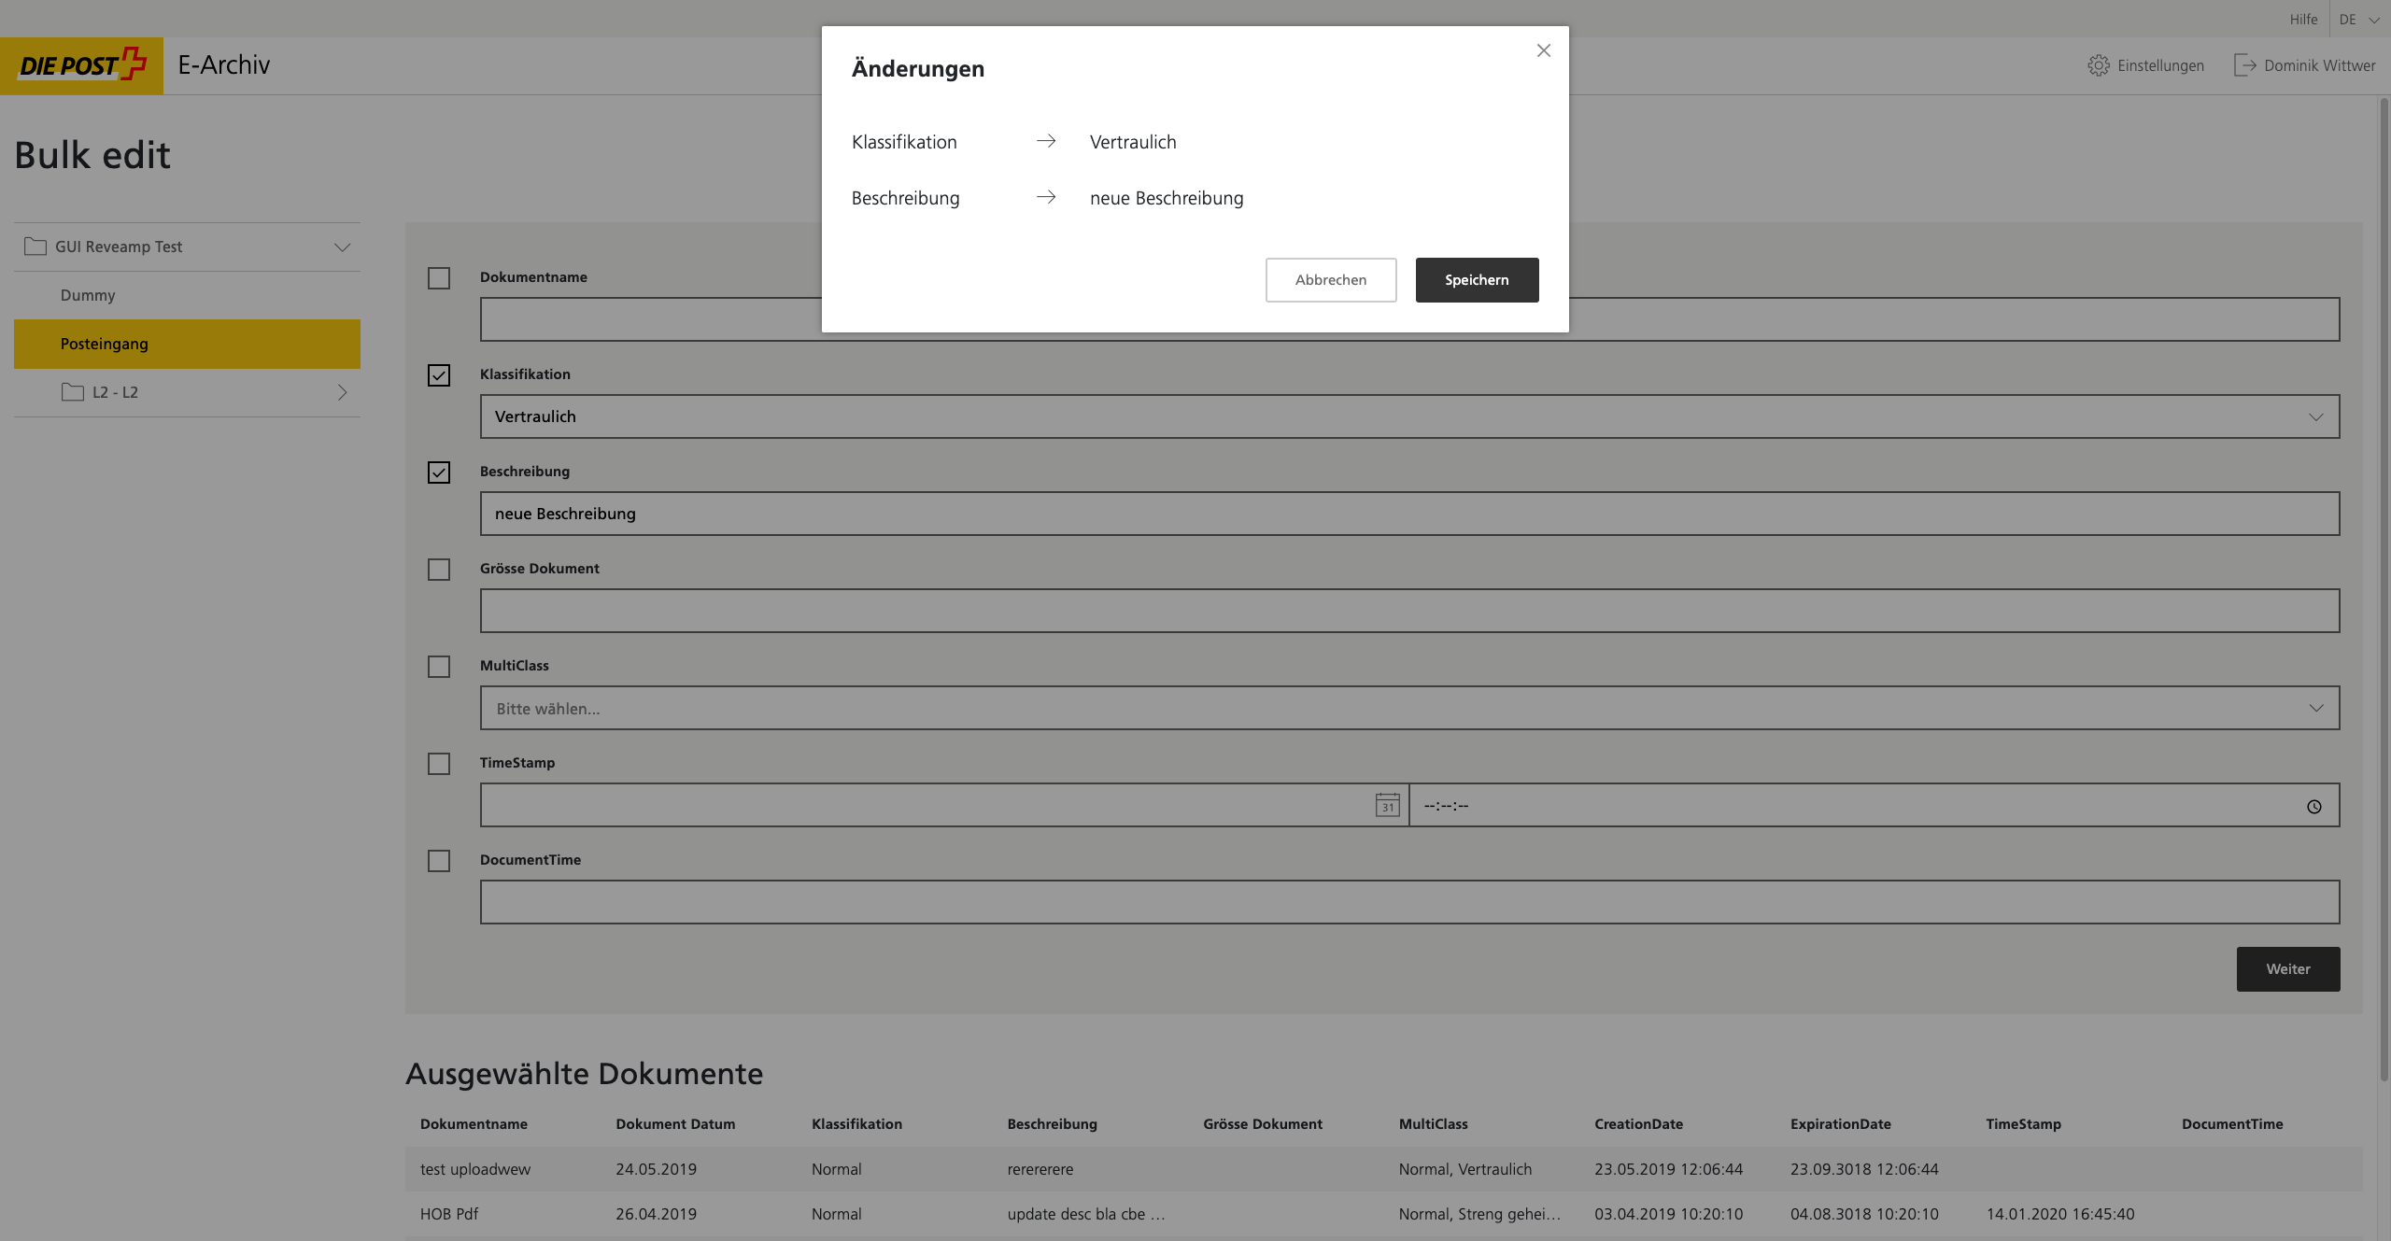
Task: Open the Klassifikation Vertraulich dropdown
Action: [x=1409, y=416]
